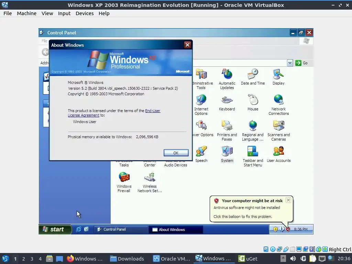Click the Back button in Control Panel
Screen dimensions: 352x264
[45, 52]
